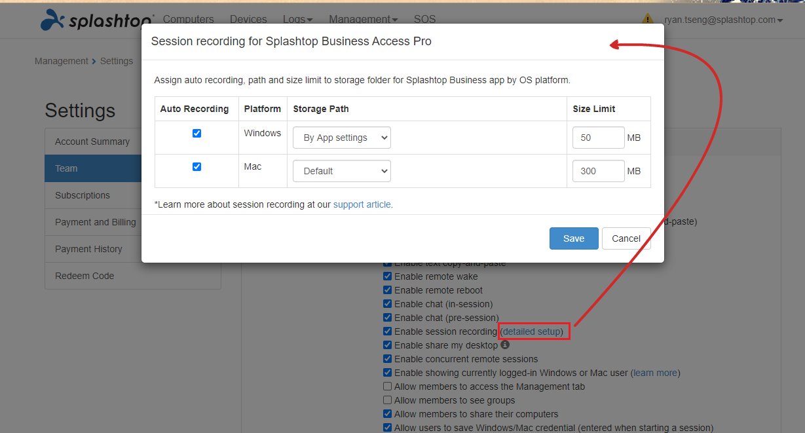Disable the Enable remote wake checkbox

point(388,276)
